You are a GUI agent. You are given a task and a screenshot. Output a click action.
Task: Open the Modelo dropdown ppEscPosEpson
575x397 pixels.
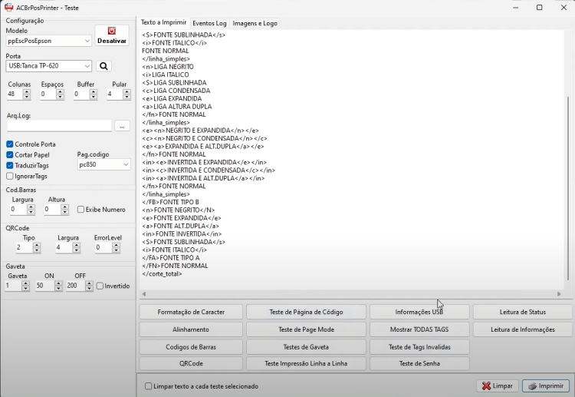click(x=48, y=41)
